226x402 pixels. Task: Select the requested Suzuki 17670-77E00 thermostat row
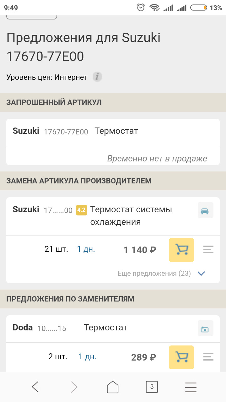113,131
